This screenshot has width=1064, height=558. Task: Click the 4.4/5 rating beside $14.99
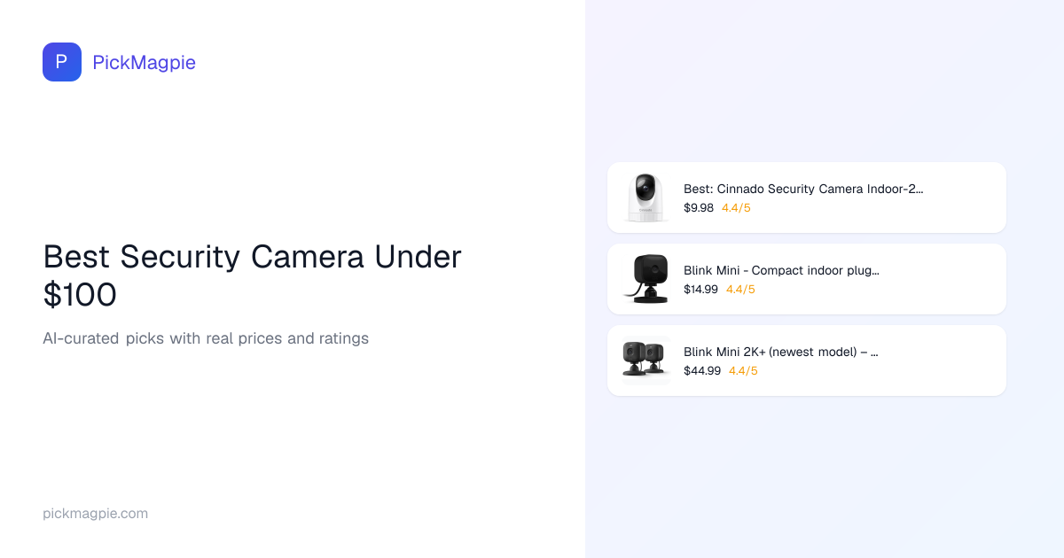(740, 290)
